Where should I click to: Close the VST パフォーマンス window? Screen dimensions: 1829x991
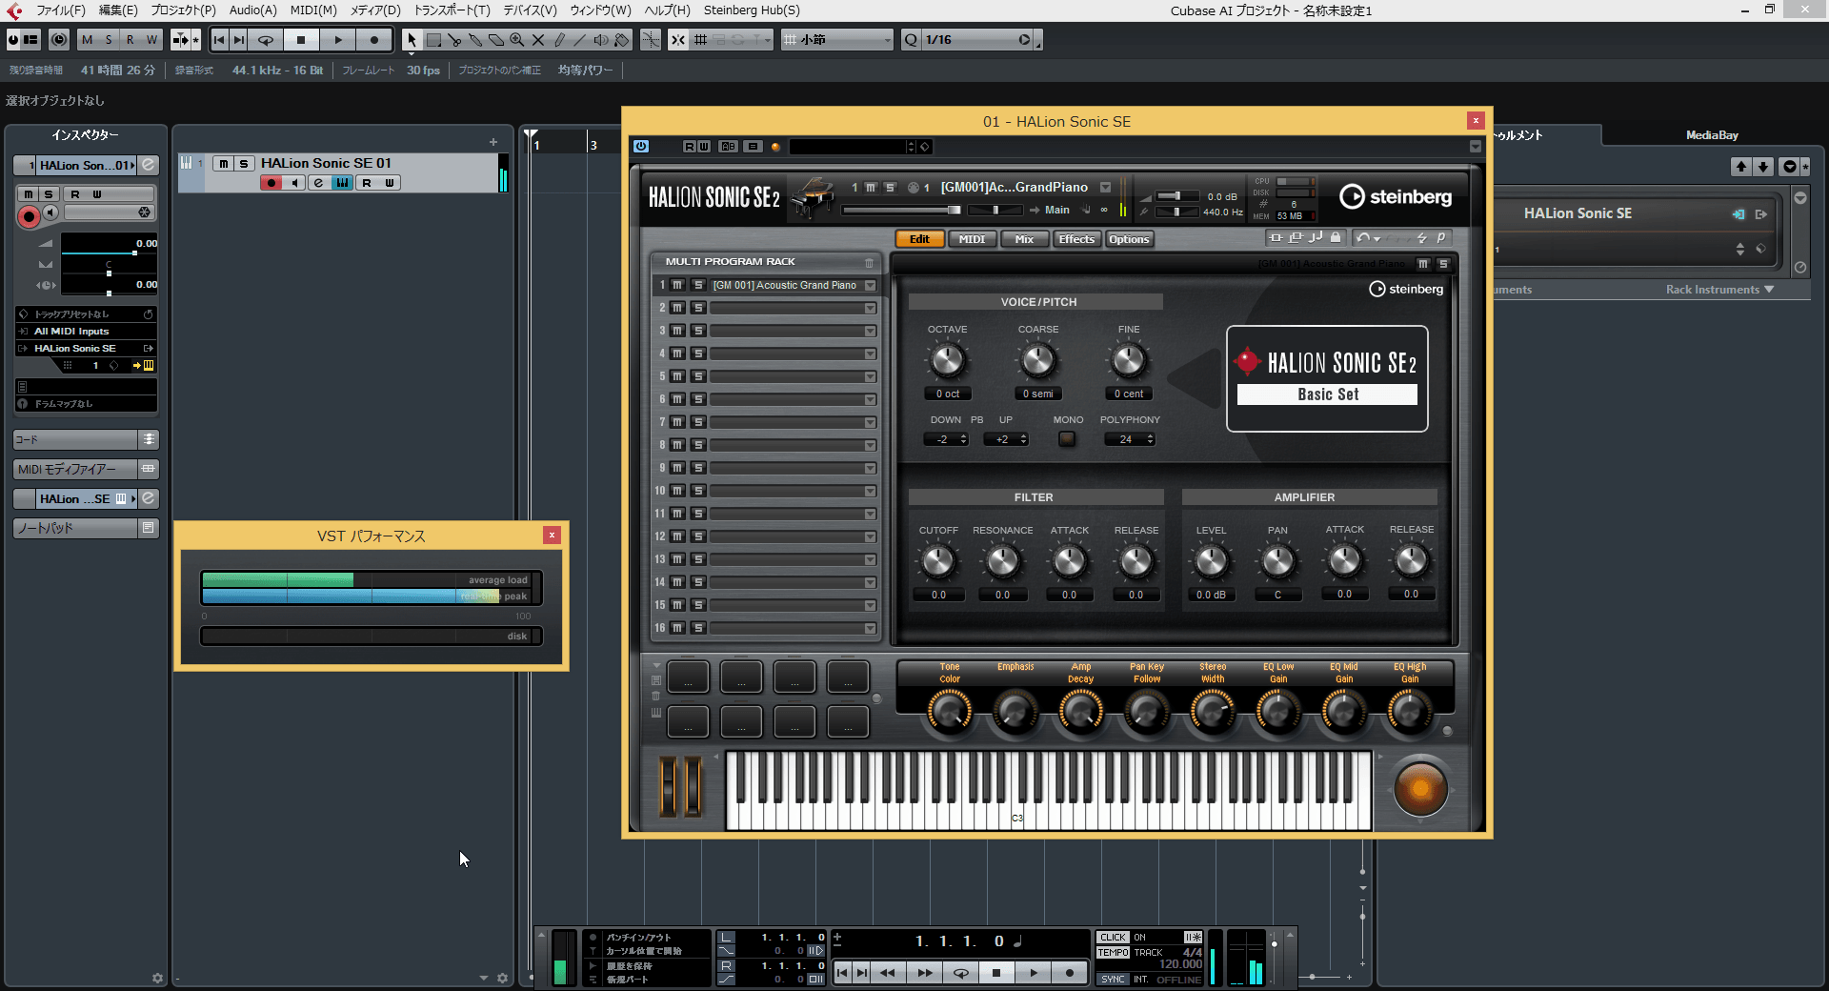tap(552, 536)
